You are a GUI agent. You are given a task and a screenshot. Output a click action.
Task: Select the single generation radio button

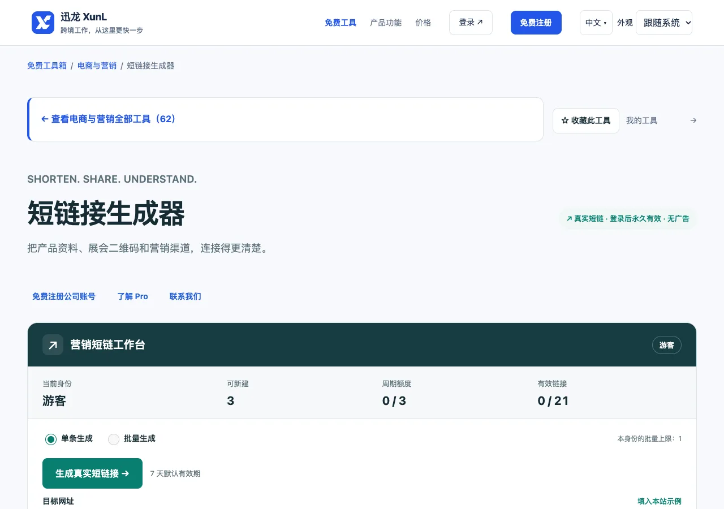(x=51, y=439)
